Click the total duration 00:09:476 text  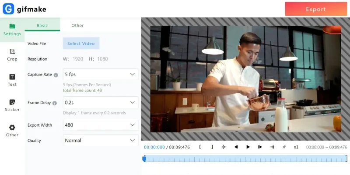[x=179, y=147]
